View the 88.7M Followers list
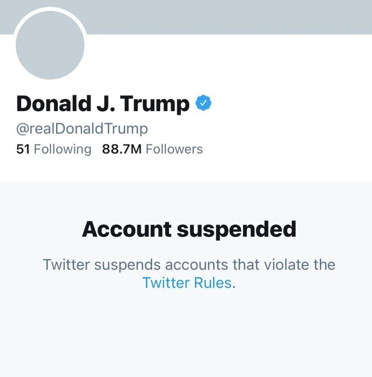Viewport: 372px width, 377px height. click(x=152, y=149)
